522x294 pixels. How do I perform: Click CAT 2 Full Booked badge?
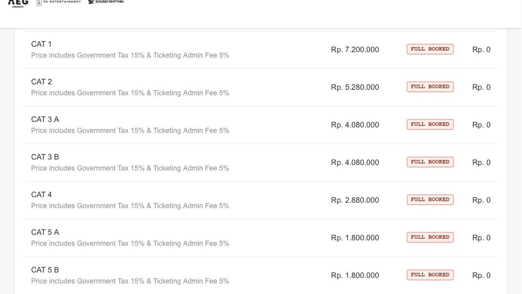[x=430, y=87]
